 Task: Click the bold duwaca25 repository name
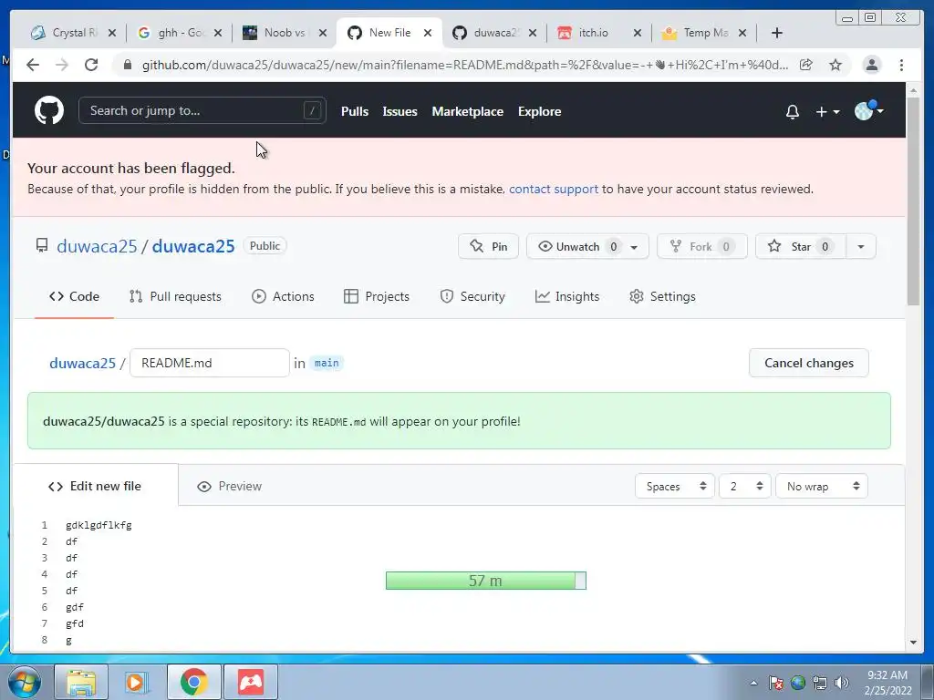click(x=193, y=246)
